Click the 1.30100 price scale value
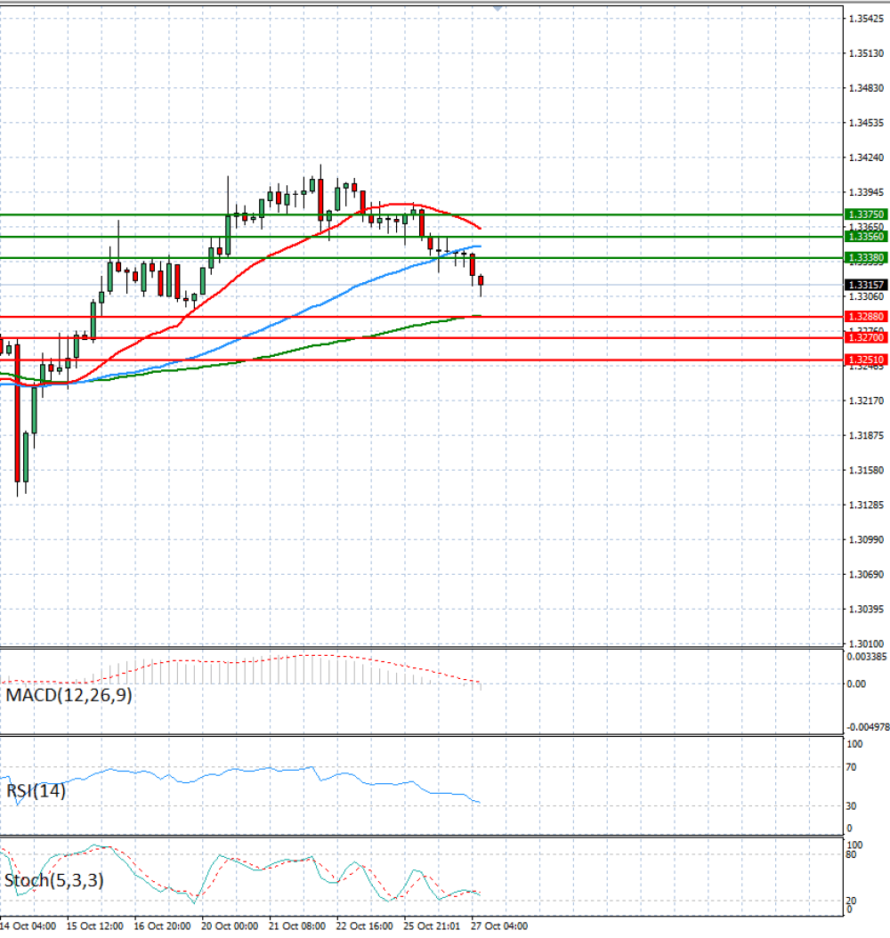The height and width of the screenshot is (938, 890). (x=866, y=643)
